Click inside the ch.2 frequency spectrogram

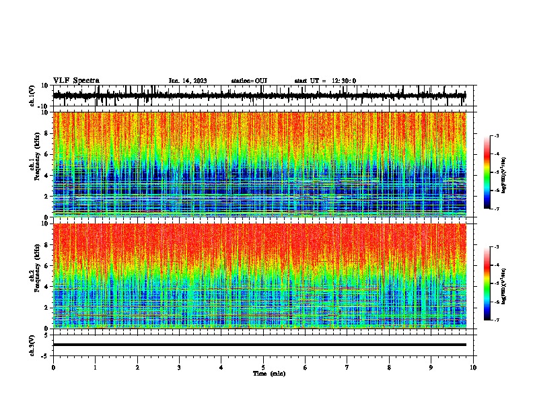pos(259,276)
